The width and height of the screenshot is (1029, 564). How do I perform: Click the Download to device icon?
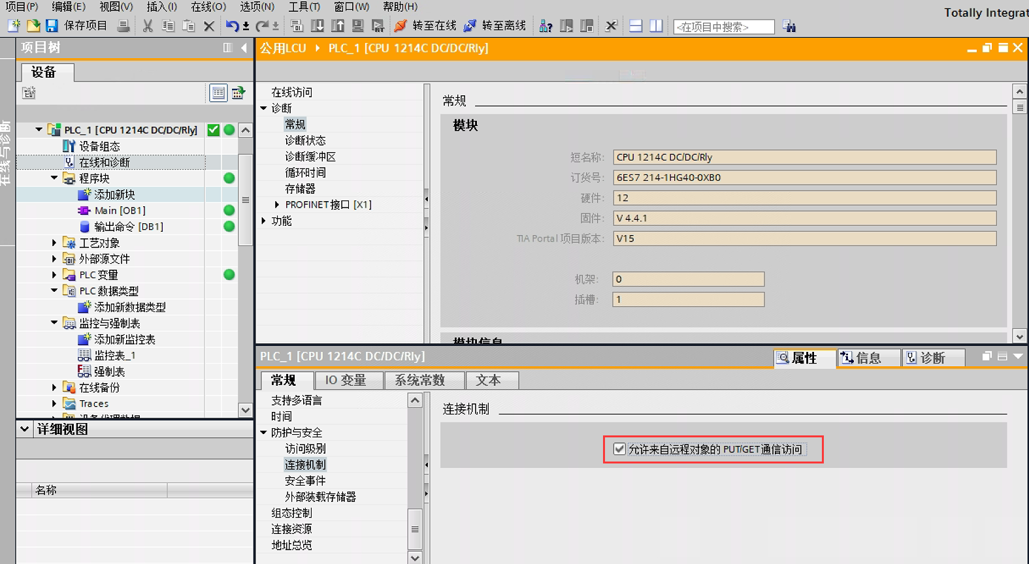(x=318, y=26)
